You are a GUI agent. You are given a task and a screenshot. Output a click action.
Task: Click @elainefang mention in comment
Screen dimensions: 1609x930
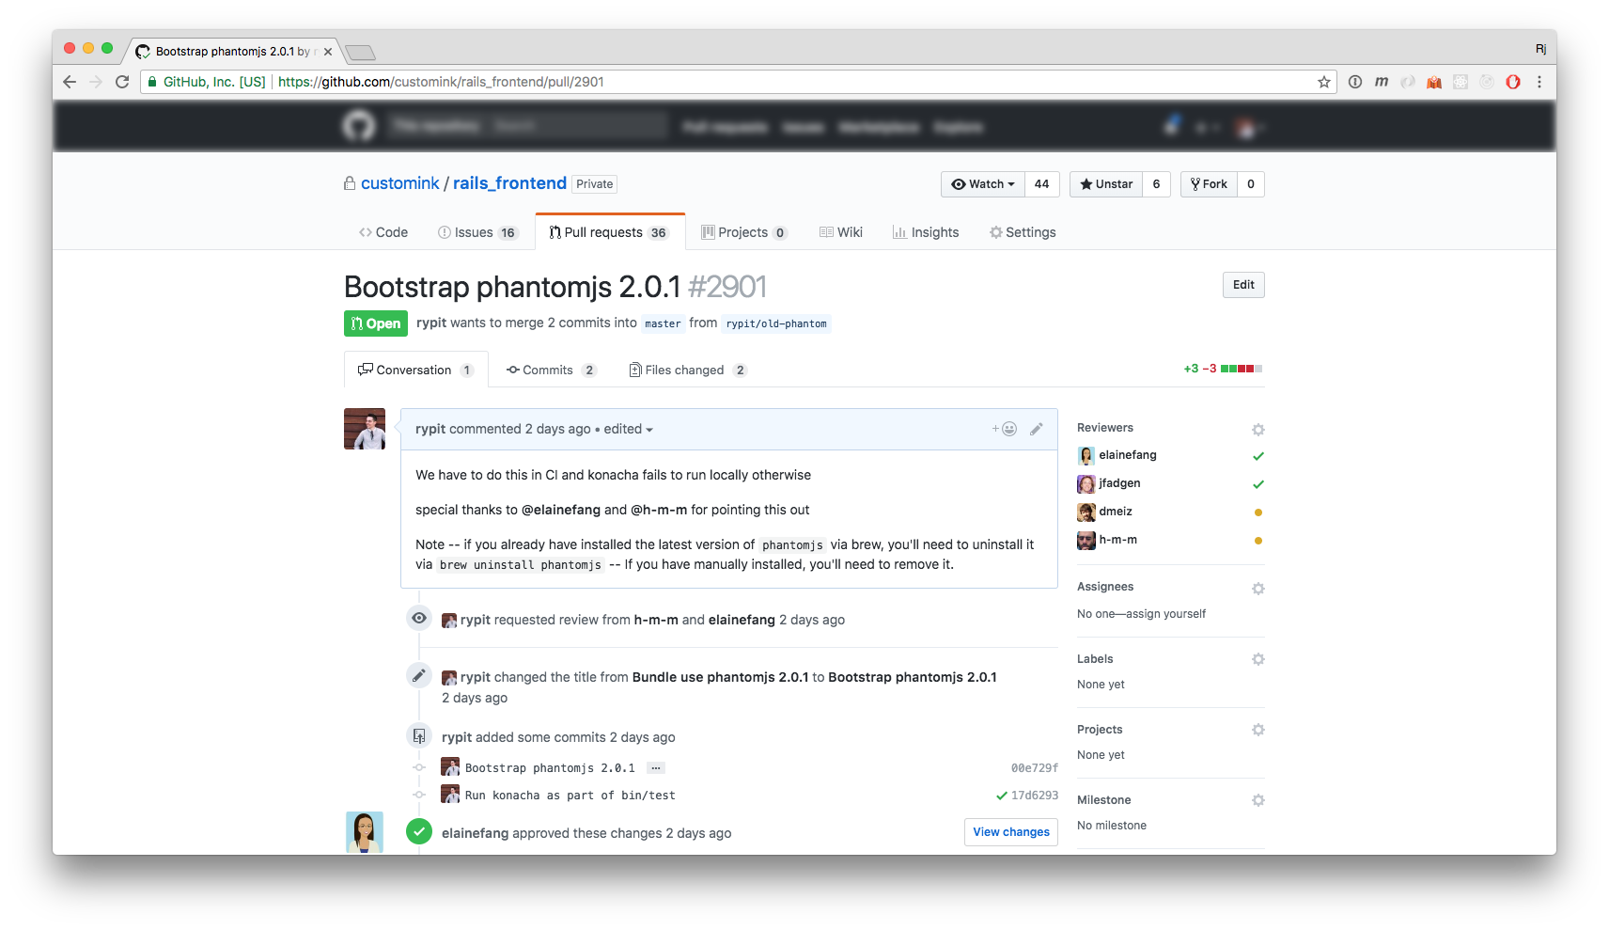tap(561, 510)
